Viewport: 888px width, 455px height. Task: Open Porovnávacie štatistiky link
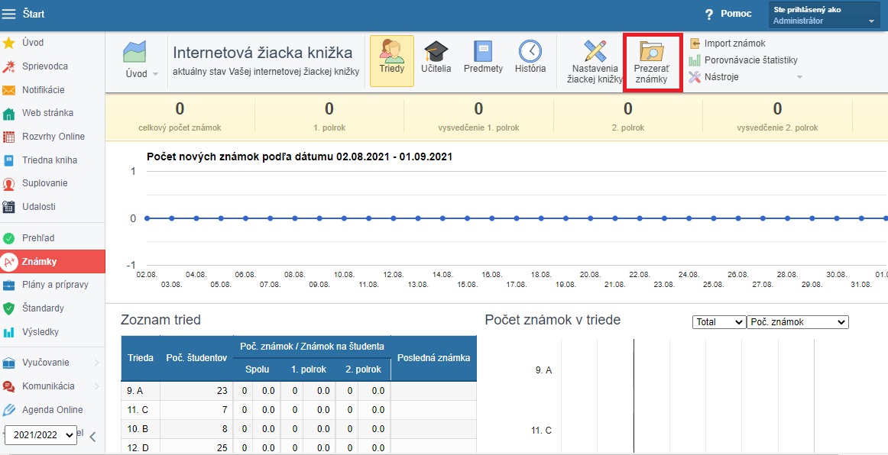[x=751, y=60]
